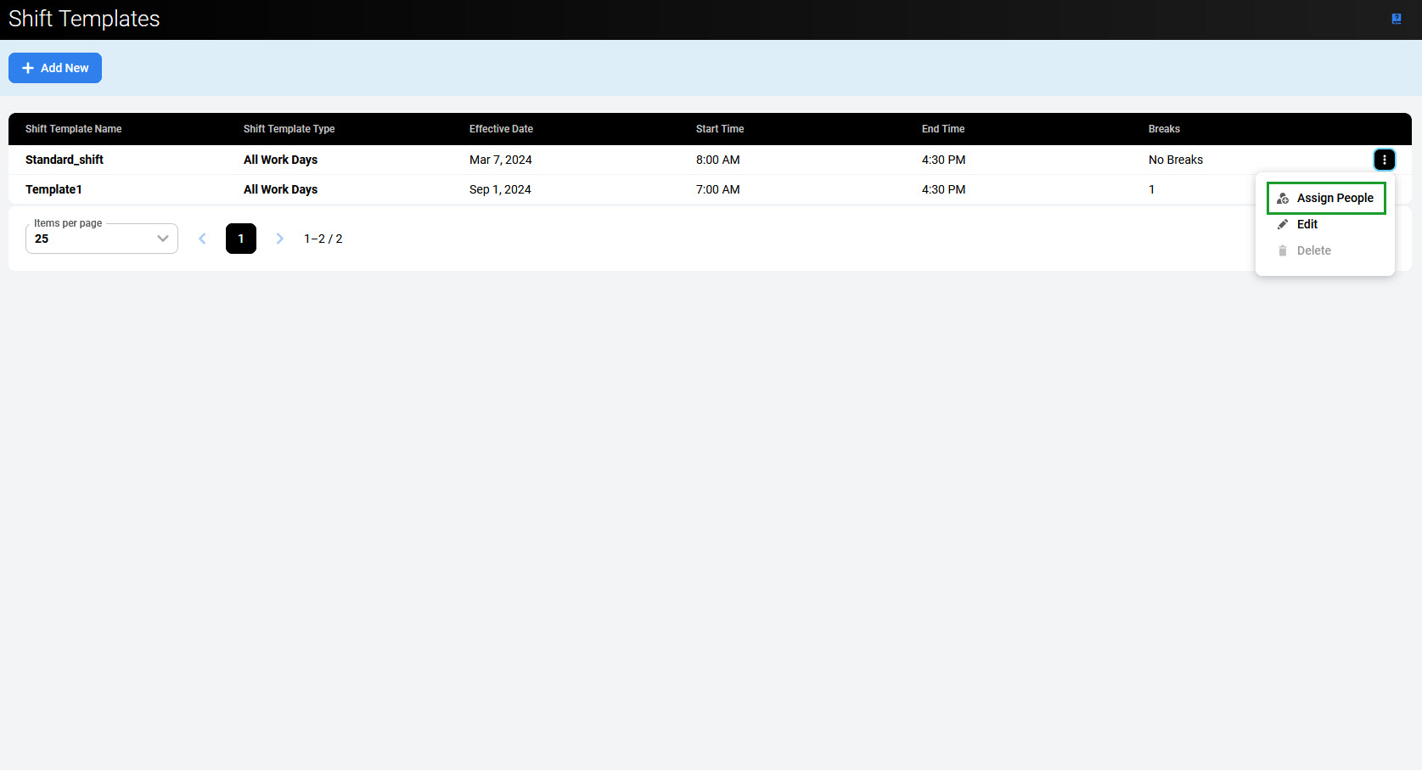The width and height of the screenshot is (1422, 770).
Task: Select page 1 in the pagination
Action: (241, 239)
